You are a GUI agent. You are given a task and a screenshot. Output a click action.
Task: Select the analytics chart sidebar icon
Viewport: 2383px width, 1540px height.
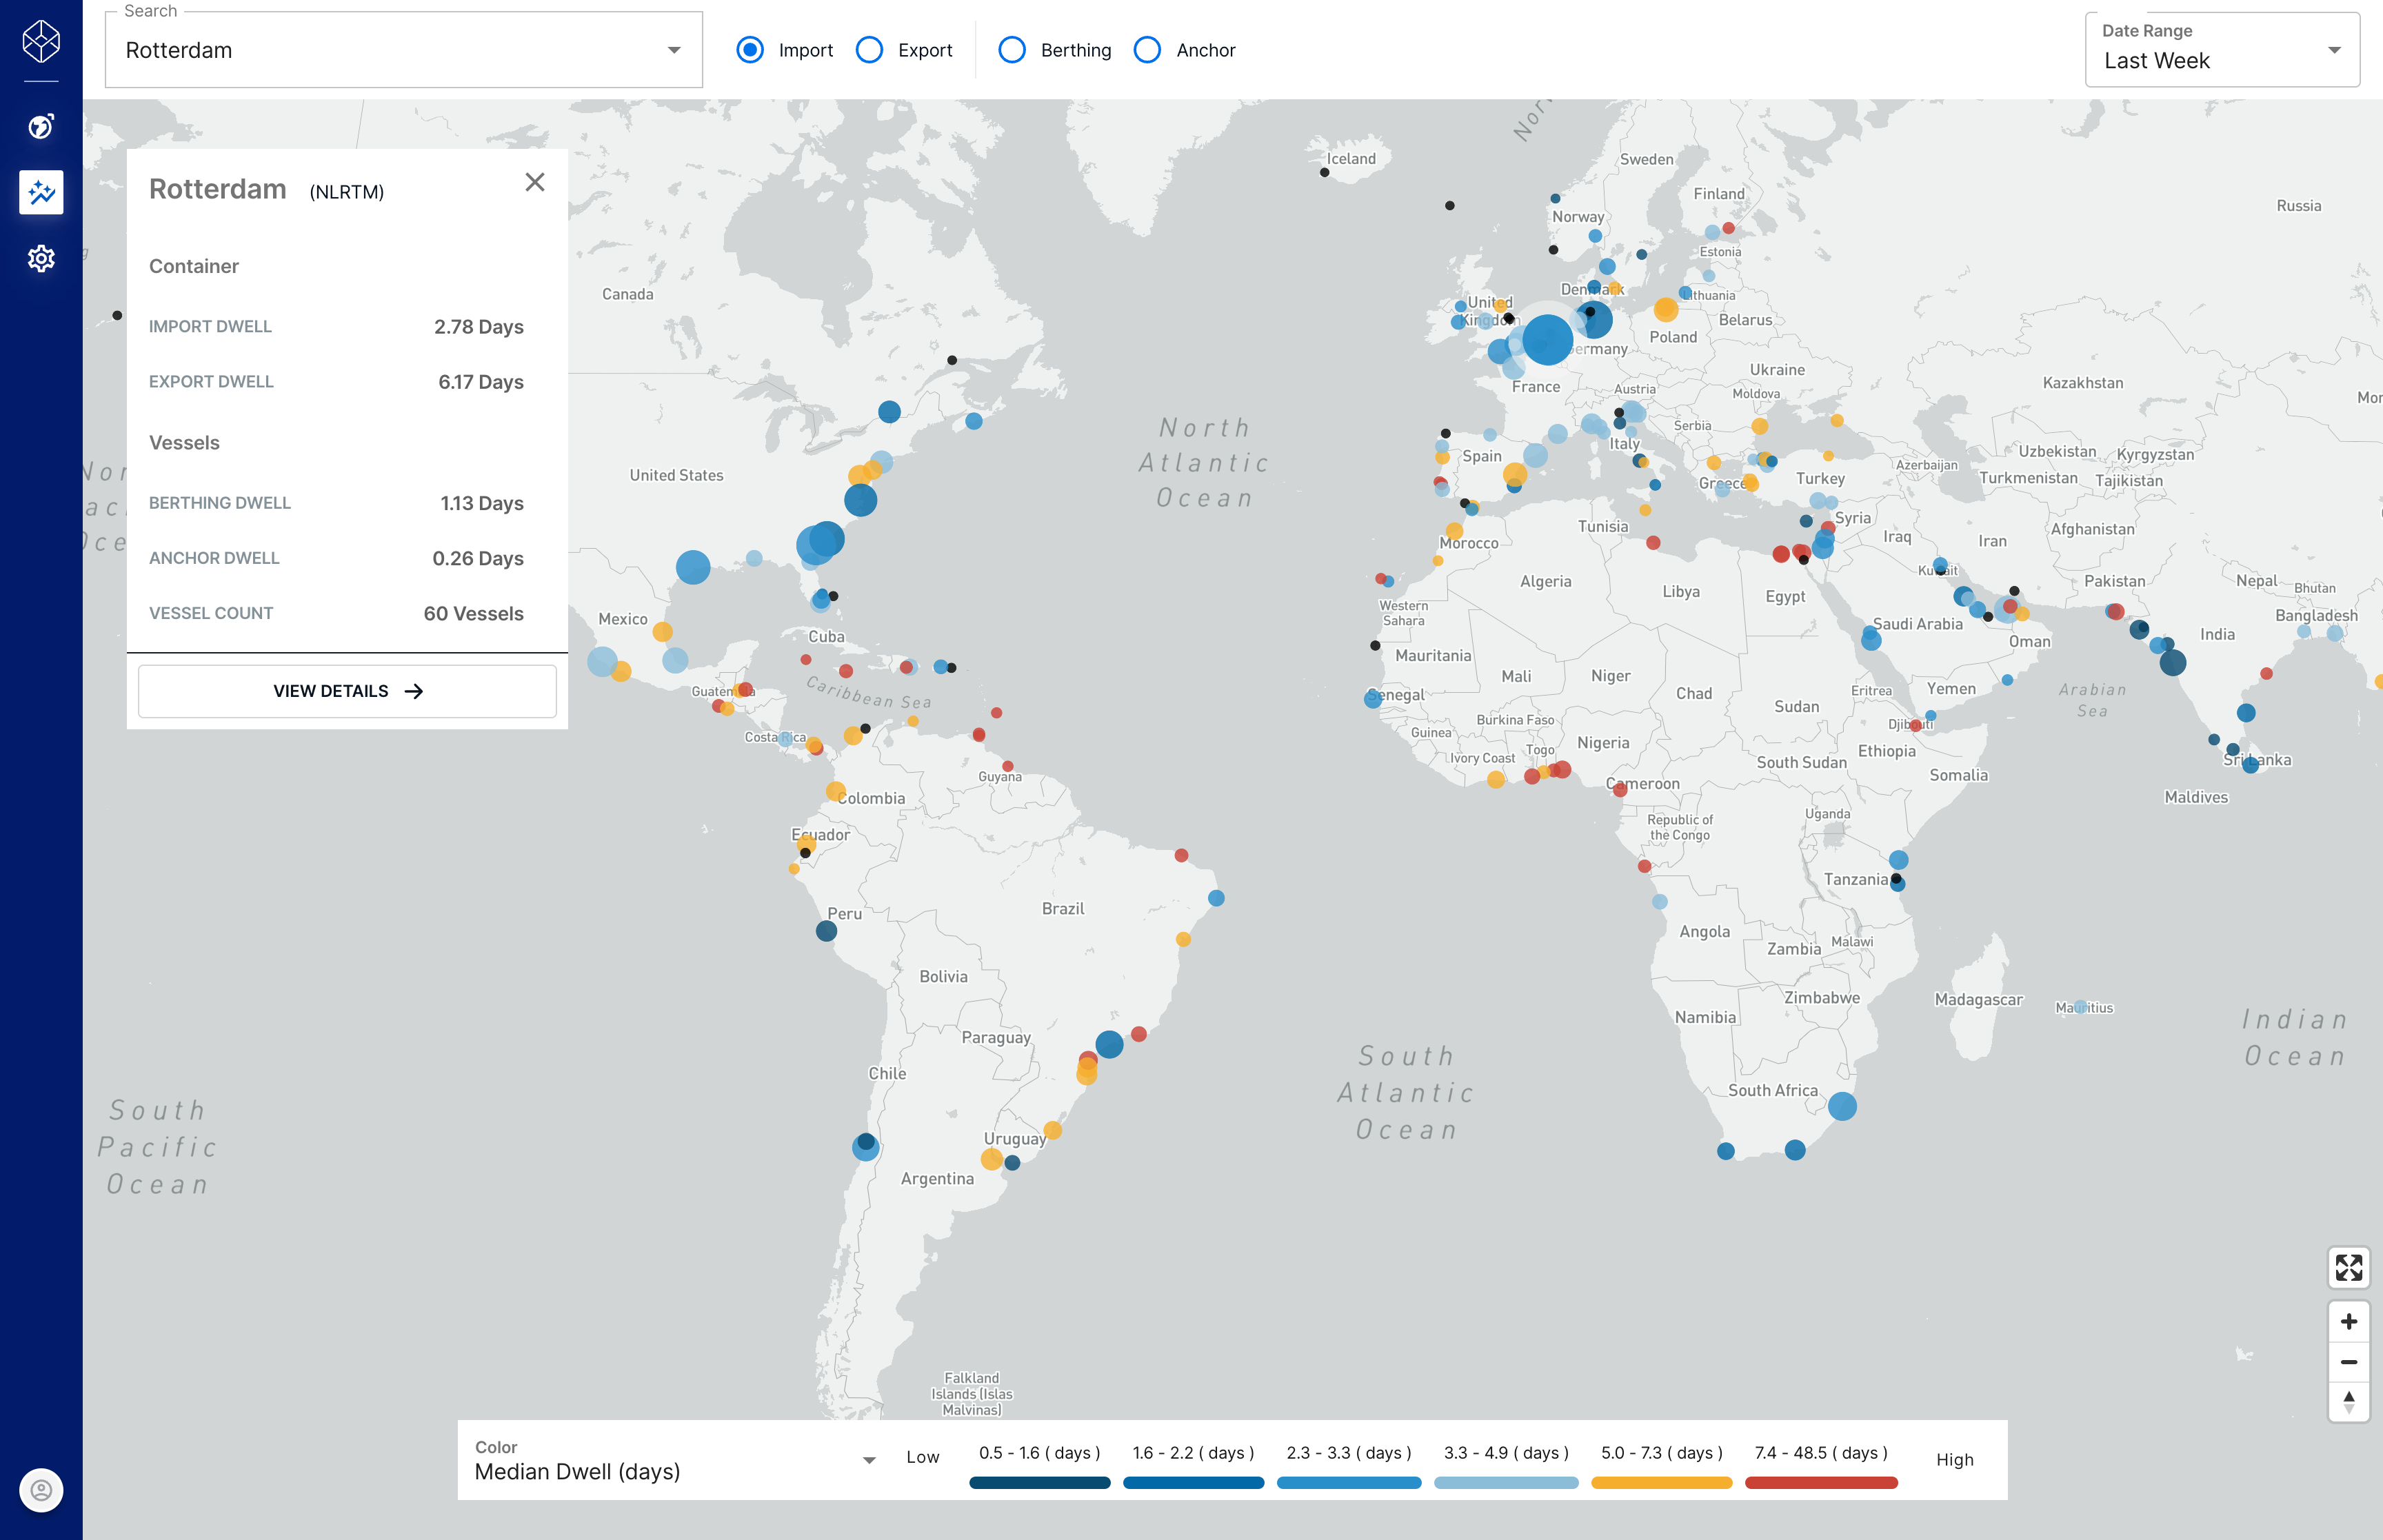pos(41,192)
